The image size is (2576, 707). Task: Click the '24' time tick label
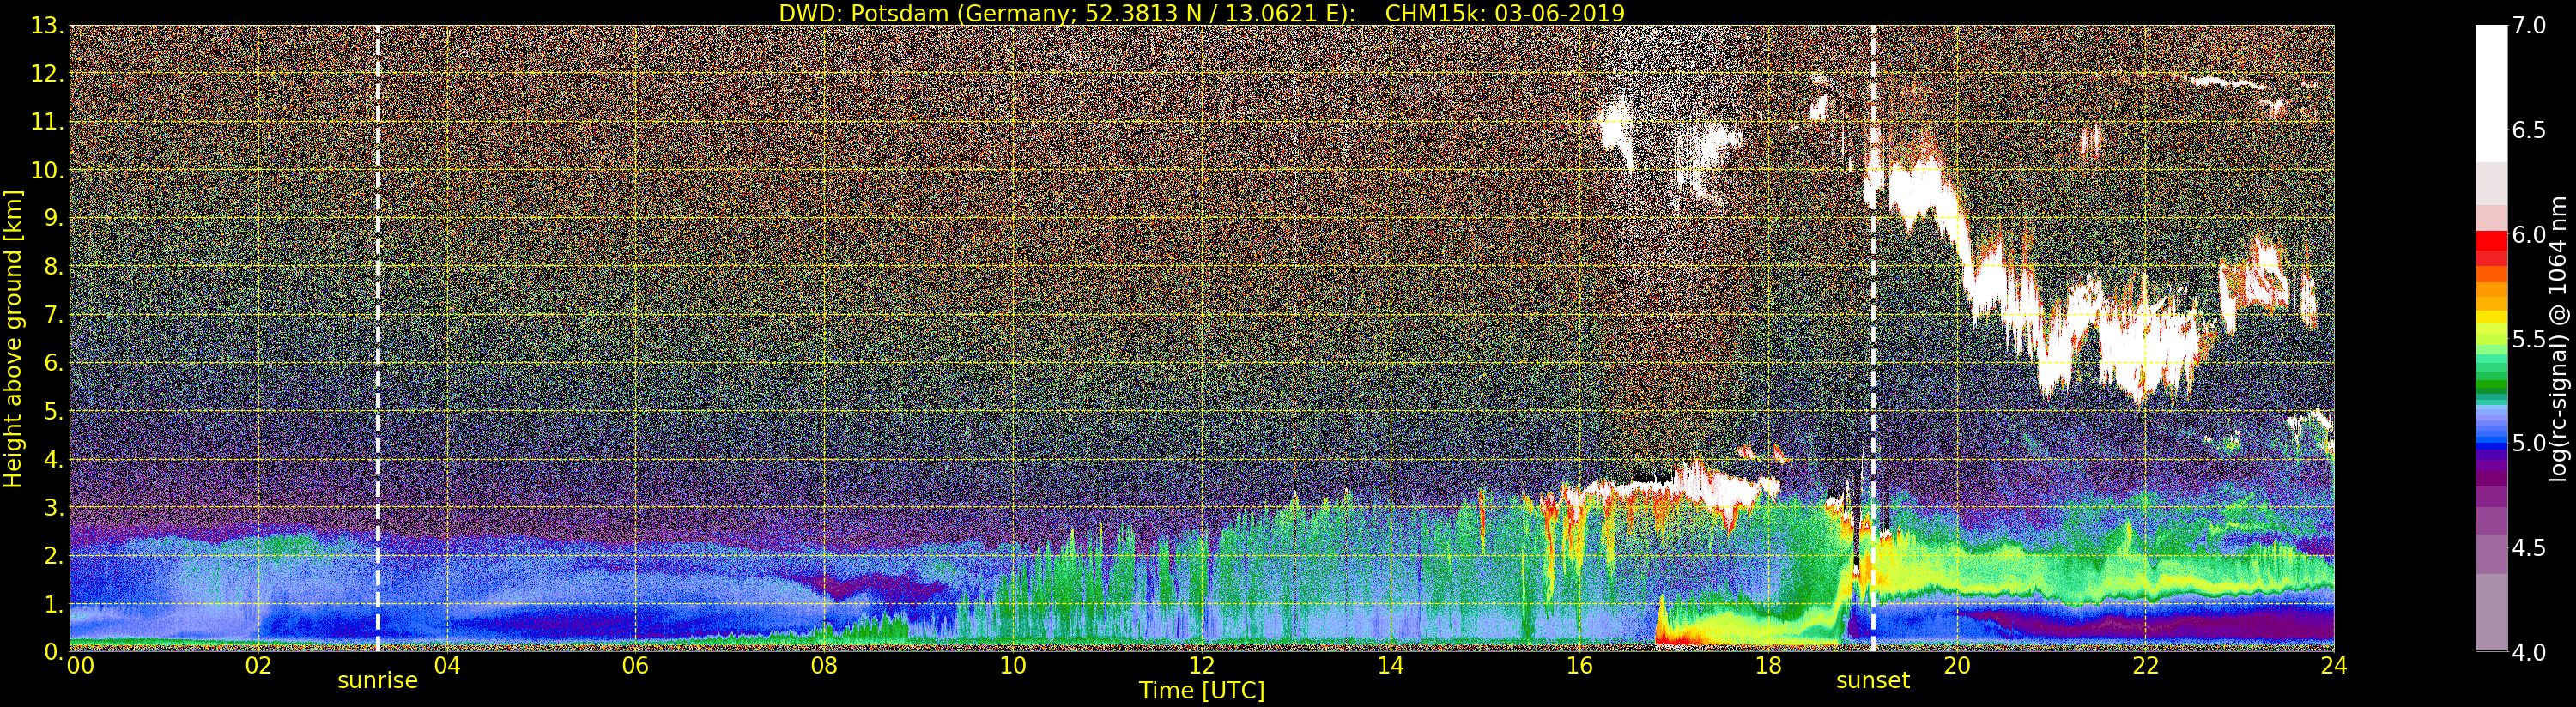point(2334,665)
